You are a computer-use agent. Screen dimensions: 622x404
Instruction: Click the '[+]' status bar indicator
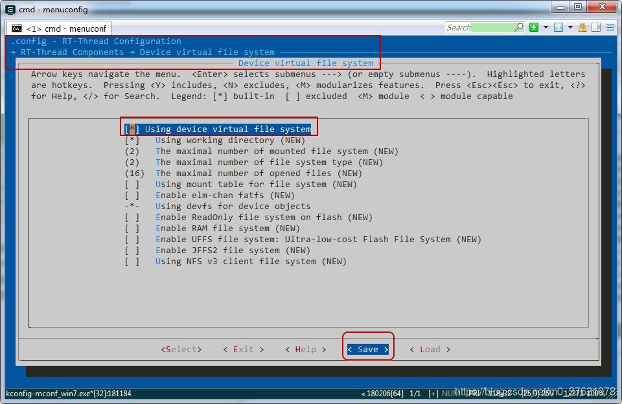[433, 393]
